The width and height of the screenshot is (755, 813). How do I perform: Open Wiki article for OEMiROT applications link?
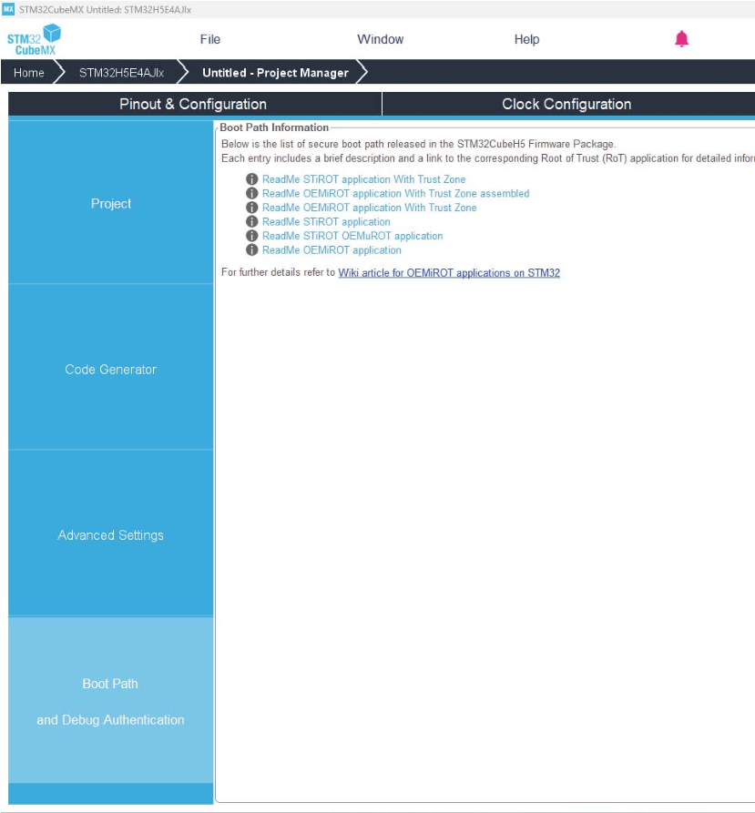(449, 273)
